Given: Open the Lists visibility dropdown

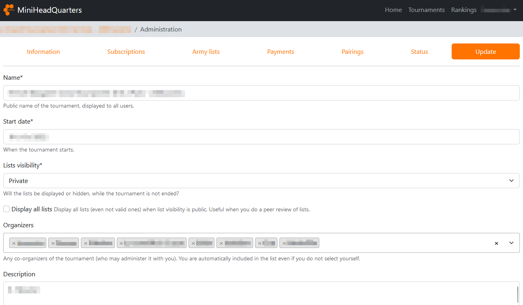Looking at the screenshot, I should tap(261, 181).
